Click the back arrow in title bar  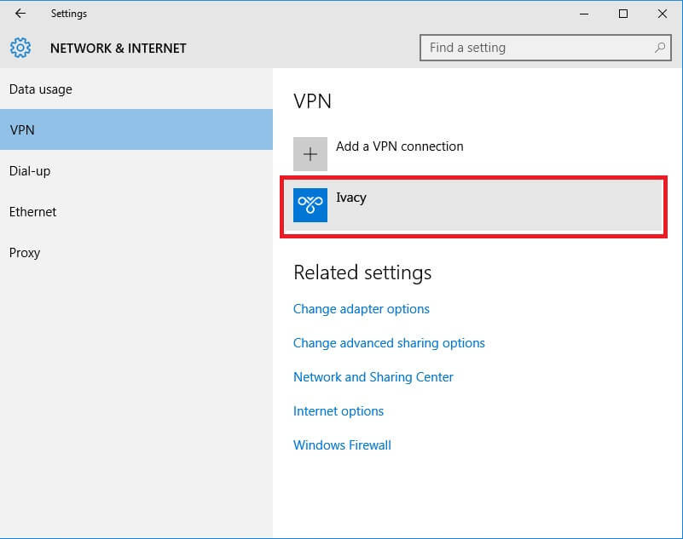(x=20, y=14)
